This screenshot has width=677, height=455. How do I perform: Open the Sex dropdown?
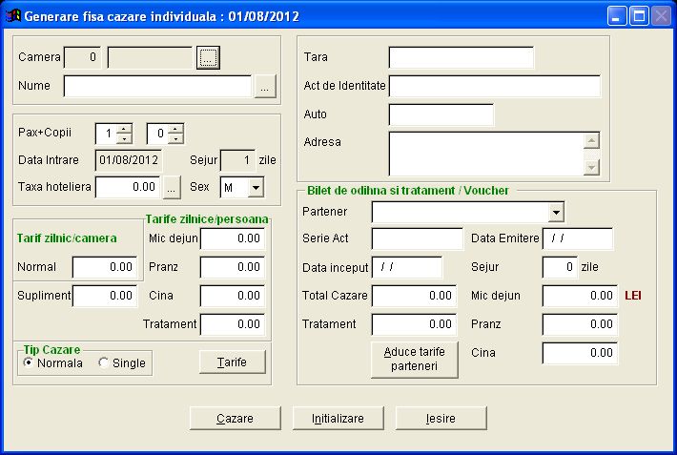click(256, 188)
